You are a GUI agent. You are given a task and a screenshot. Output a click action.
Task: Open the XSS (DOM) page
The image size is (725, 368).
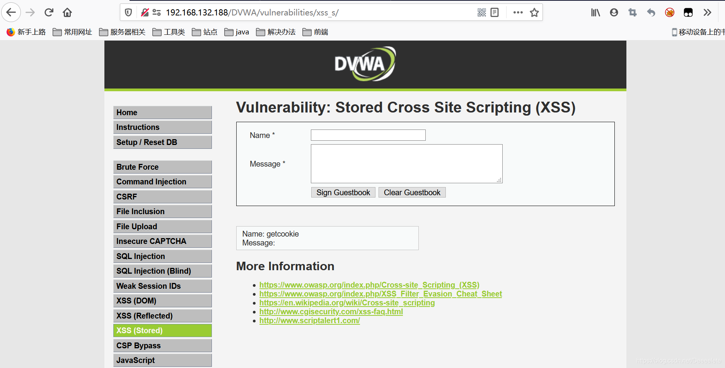click(x=162, y=301)
